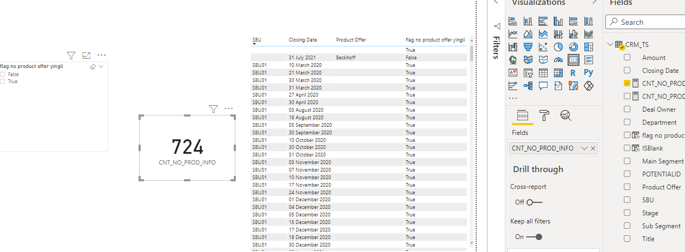This screenshot has width=685, height=252.
Task: Sort table by Product Offer column header
Action: tap(351, 39)
